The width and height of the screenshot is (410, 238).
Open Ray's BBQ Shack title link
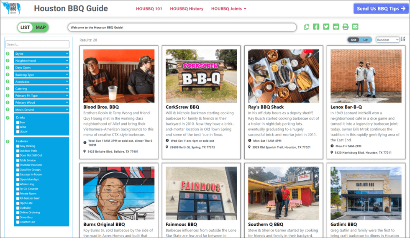click(266, 107)
